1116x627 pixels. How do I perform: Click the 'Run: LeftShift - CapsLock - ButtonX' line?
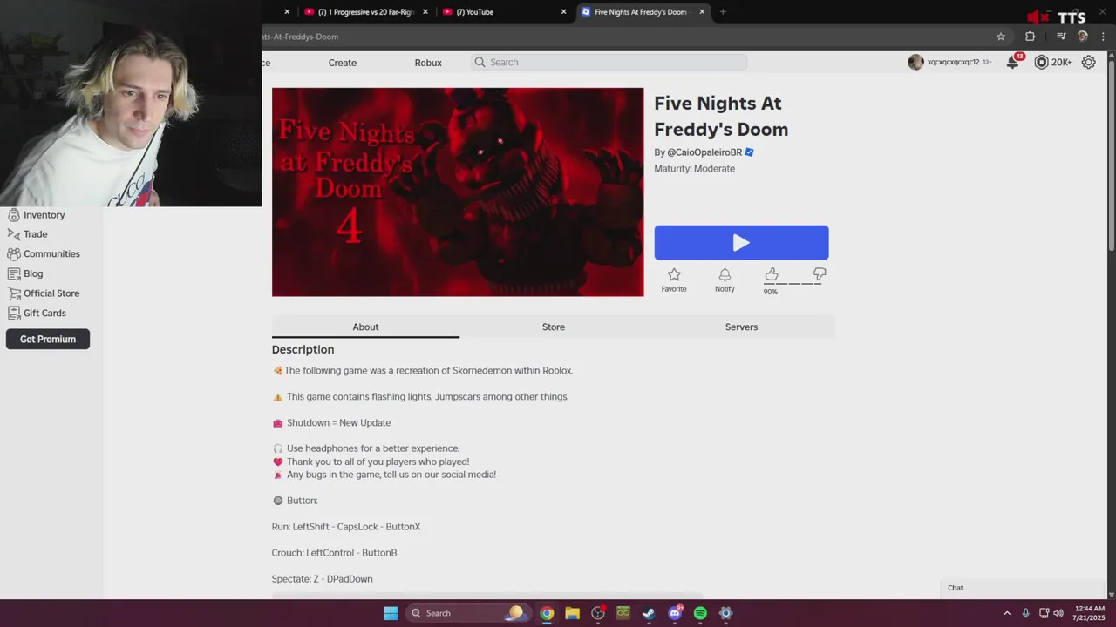coord(346,527)
